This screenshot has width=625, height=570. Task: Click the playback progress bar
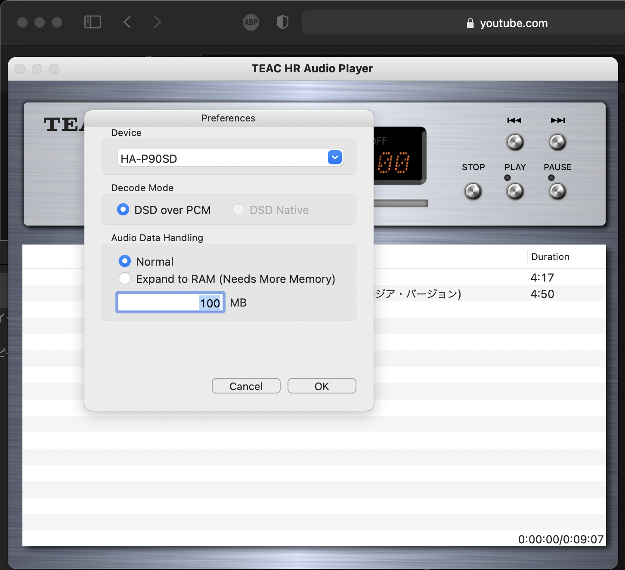coord(400,203)
